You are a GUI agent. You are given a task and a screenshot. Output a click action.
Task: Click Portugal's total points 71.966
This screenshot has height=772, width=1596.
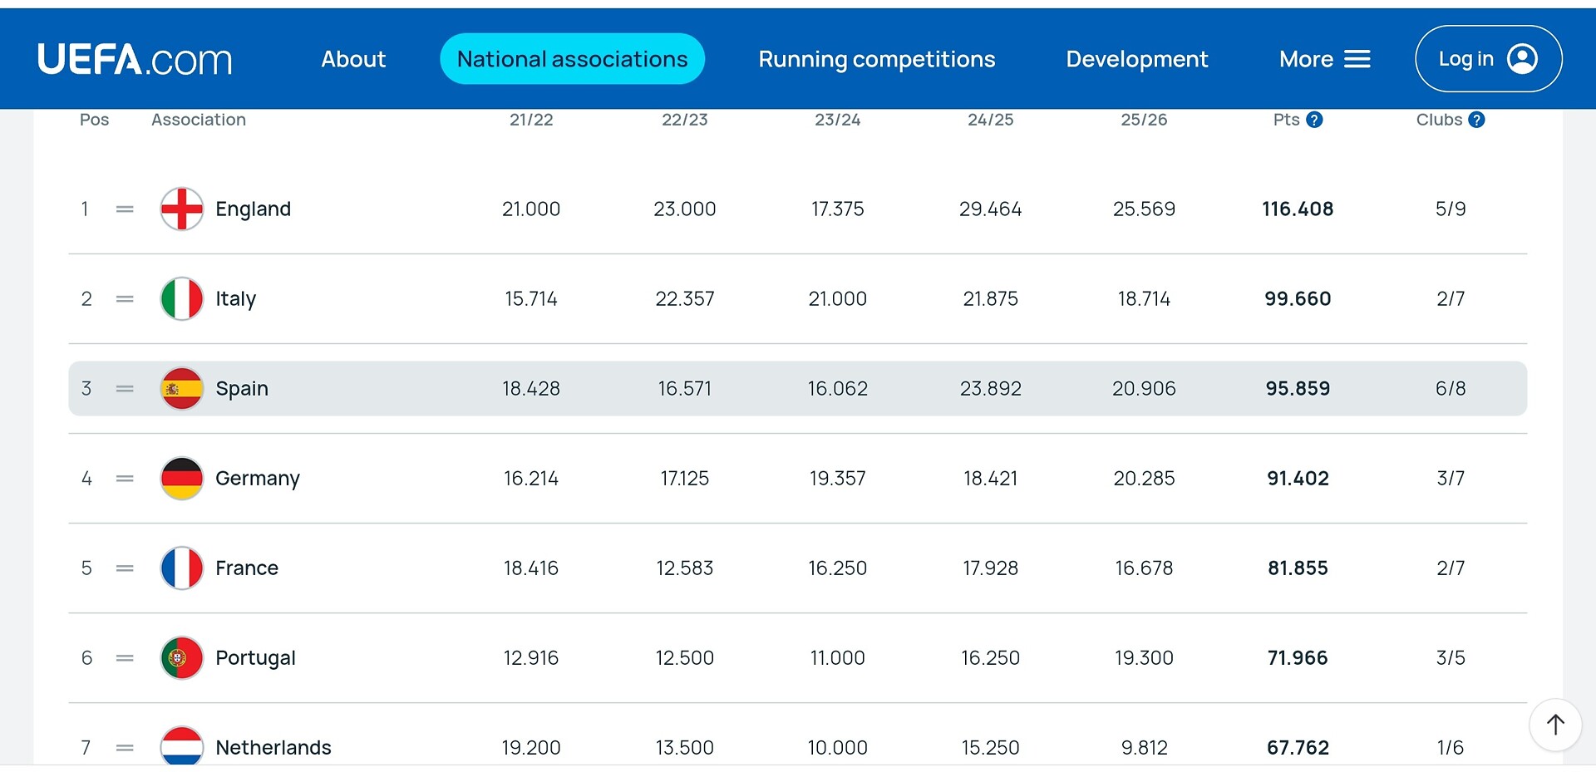click(1298, 657)
